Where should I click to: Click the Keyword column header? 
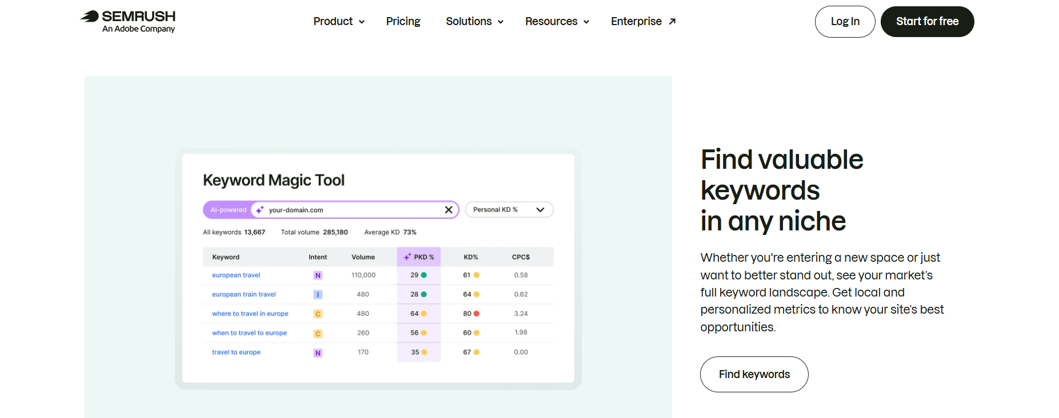pos(226,257)
